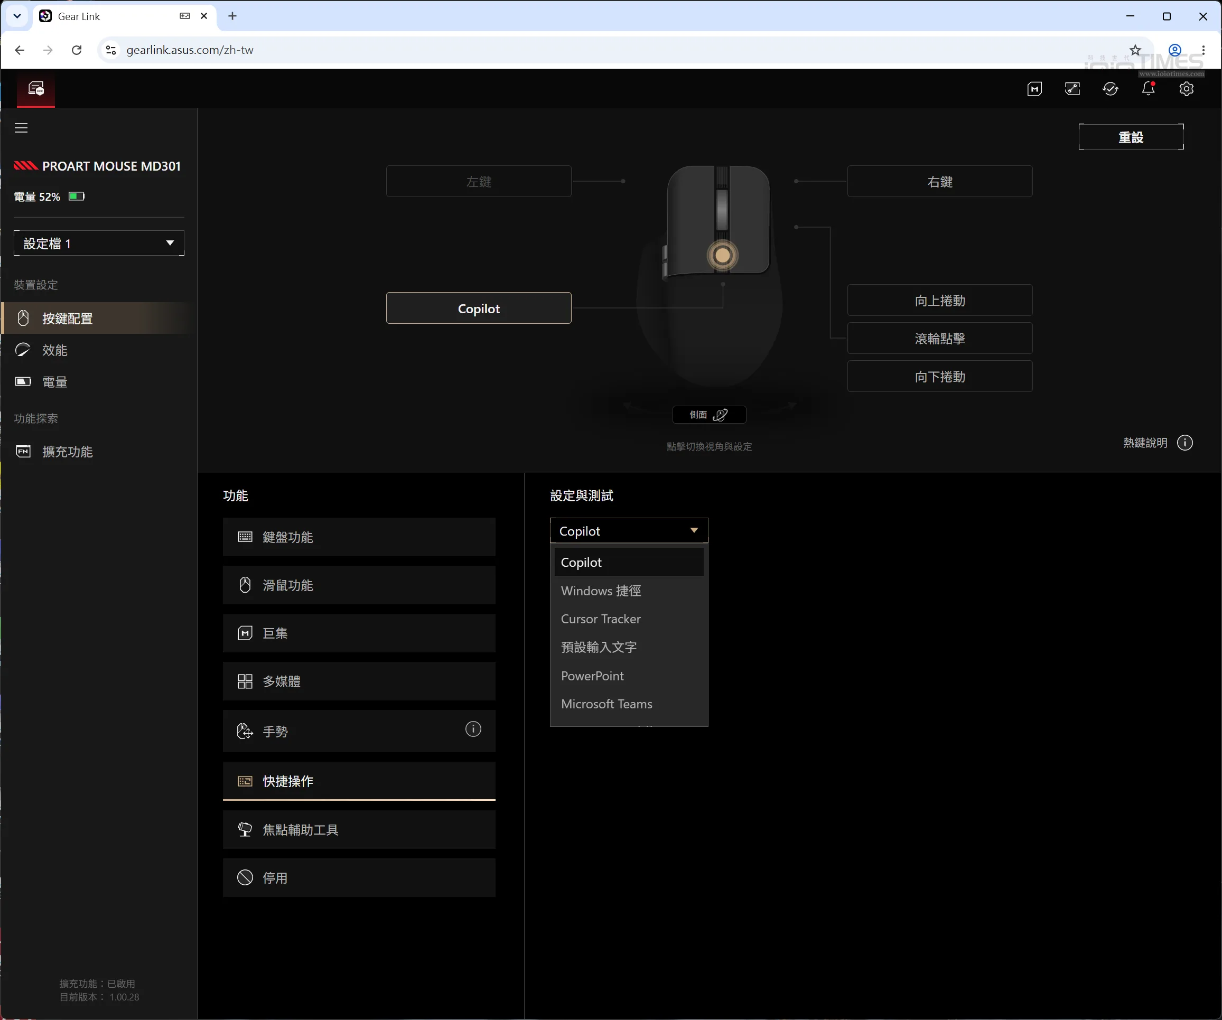Open the Chrome three-dot menu

(x=1203, y=50)
